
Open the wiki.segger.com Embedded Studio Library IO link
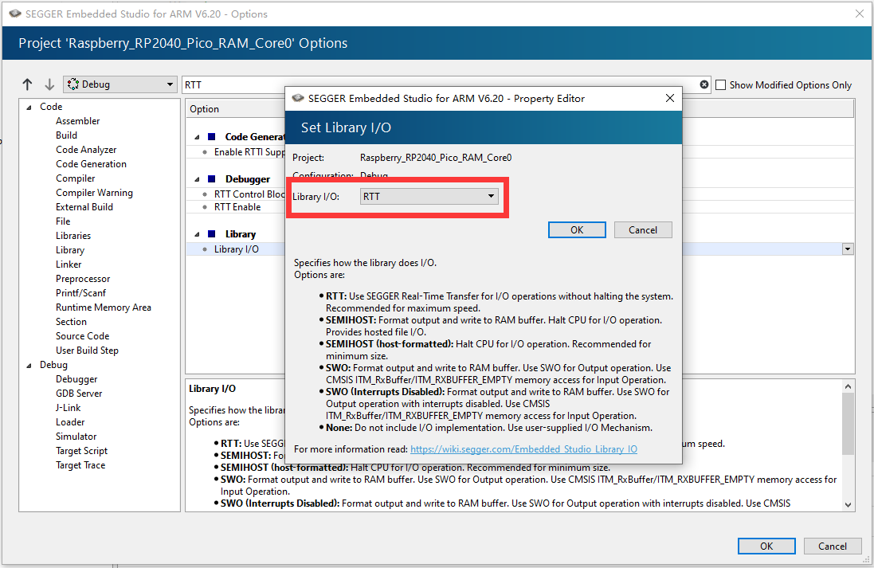pyautogui.click(x=523, y=449)
